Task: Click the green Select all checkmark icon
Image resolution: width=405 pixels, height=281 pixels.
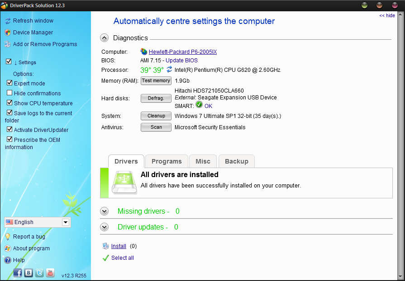Action: tap(105, 258)
